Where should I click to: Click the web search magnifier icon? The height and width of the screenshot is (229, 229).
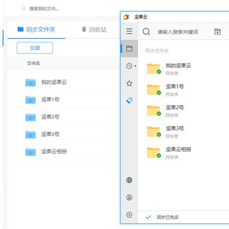point(24,8)
